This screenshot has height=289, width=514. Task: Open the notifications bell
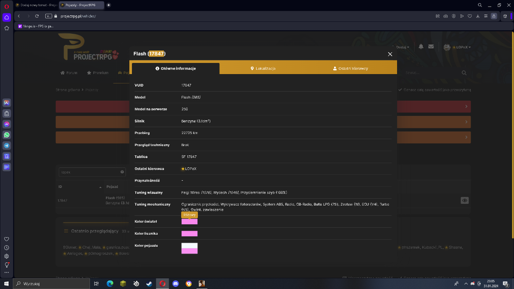point(421,47)
